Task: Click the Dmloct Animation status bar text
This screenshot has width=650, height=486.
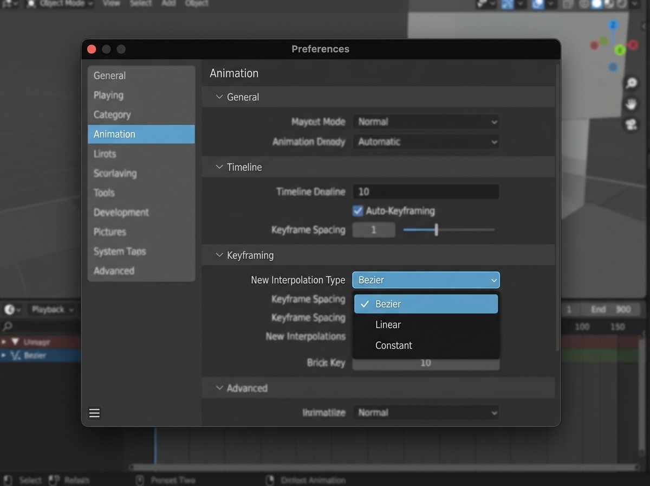Action: tap(313, 480)
